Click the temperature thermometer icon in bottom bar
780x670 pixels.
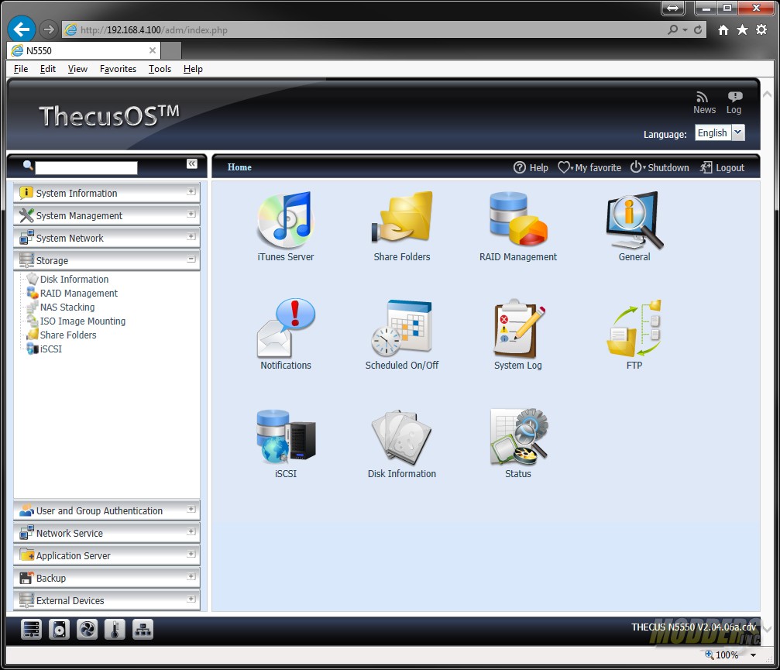coord(115,630)
